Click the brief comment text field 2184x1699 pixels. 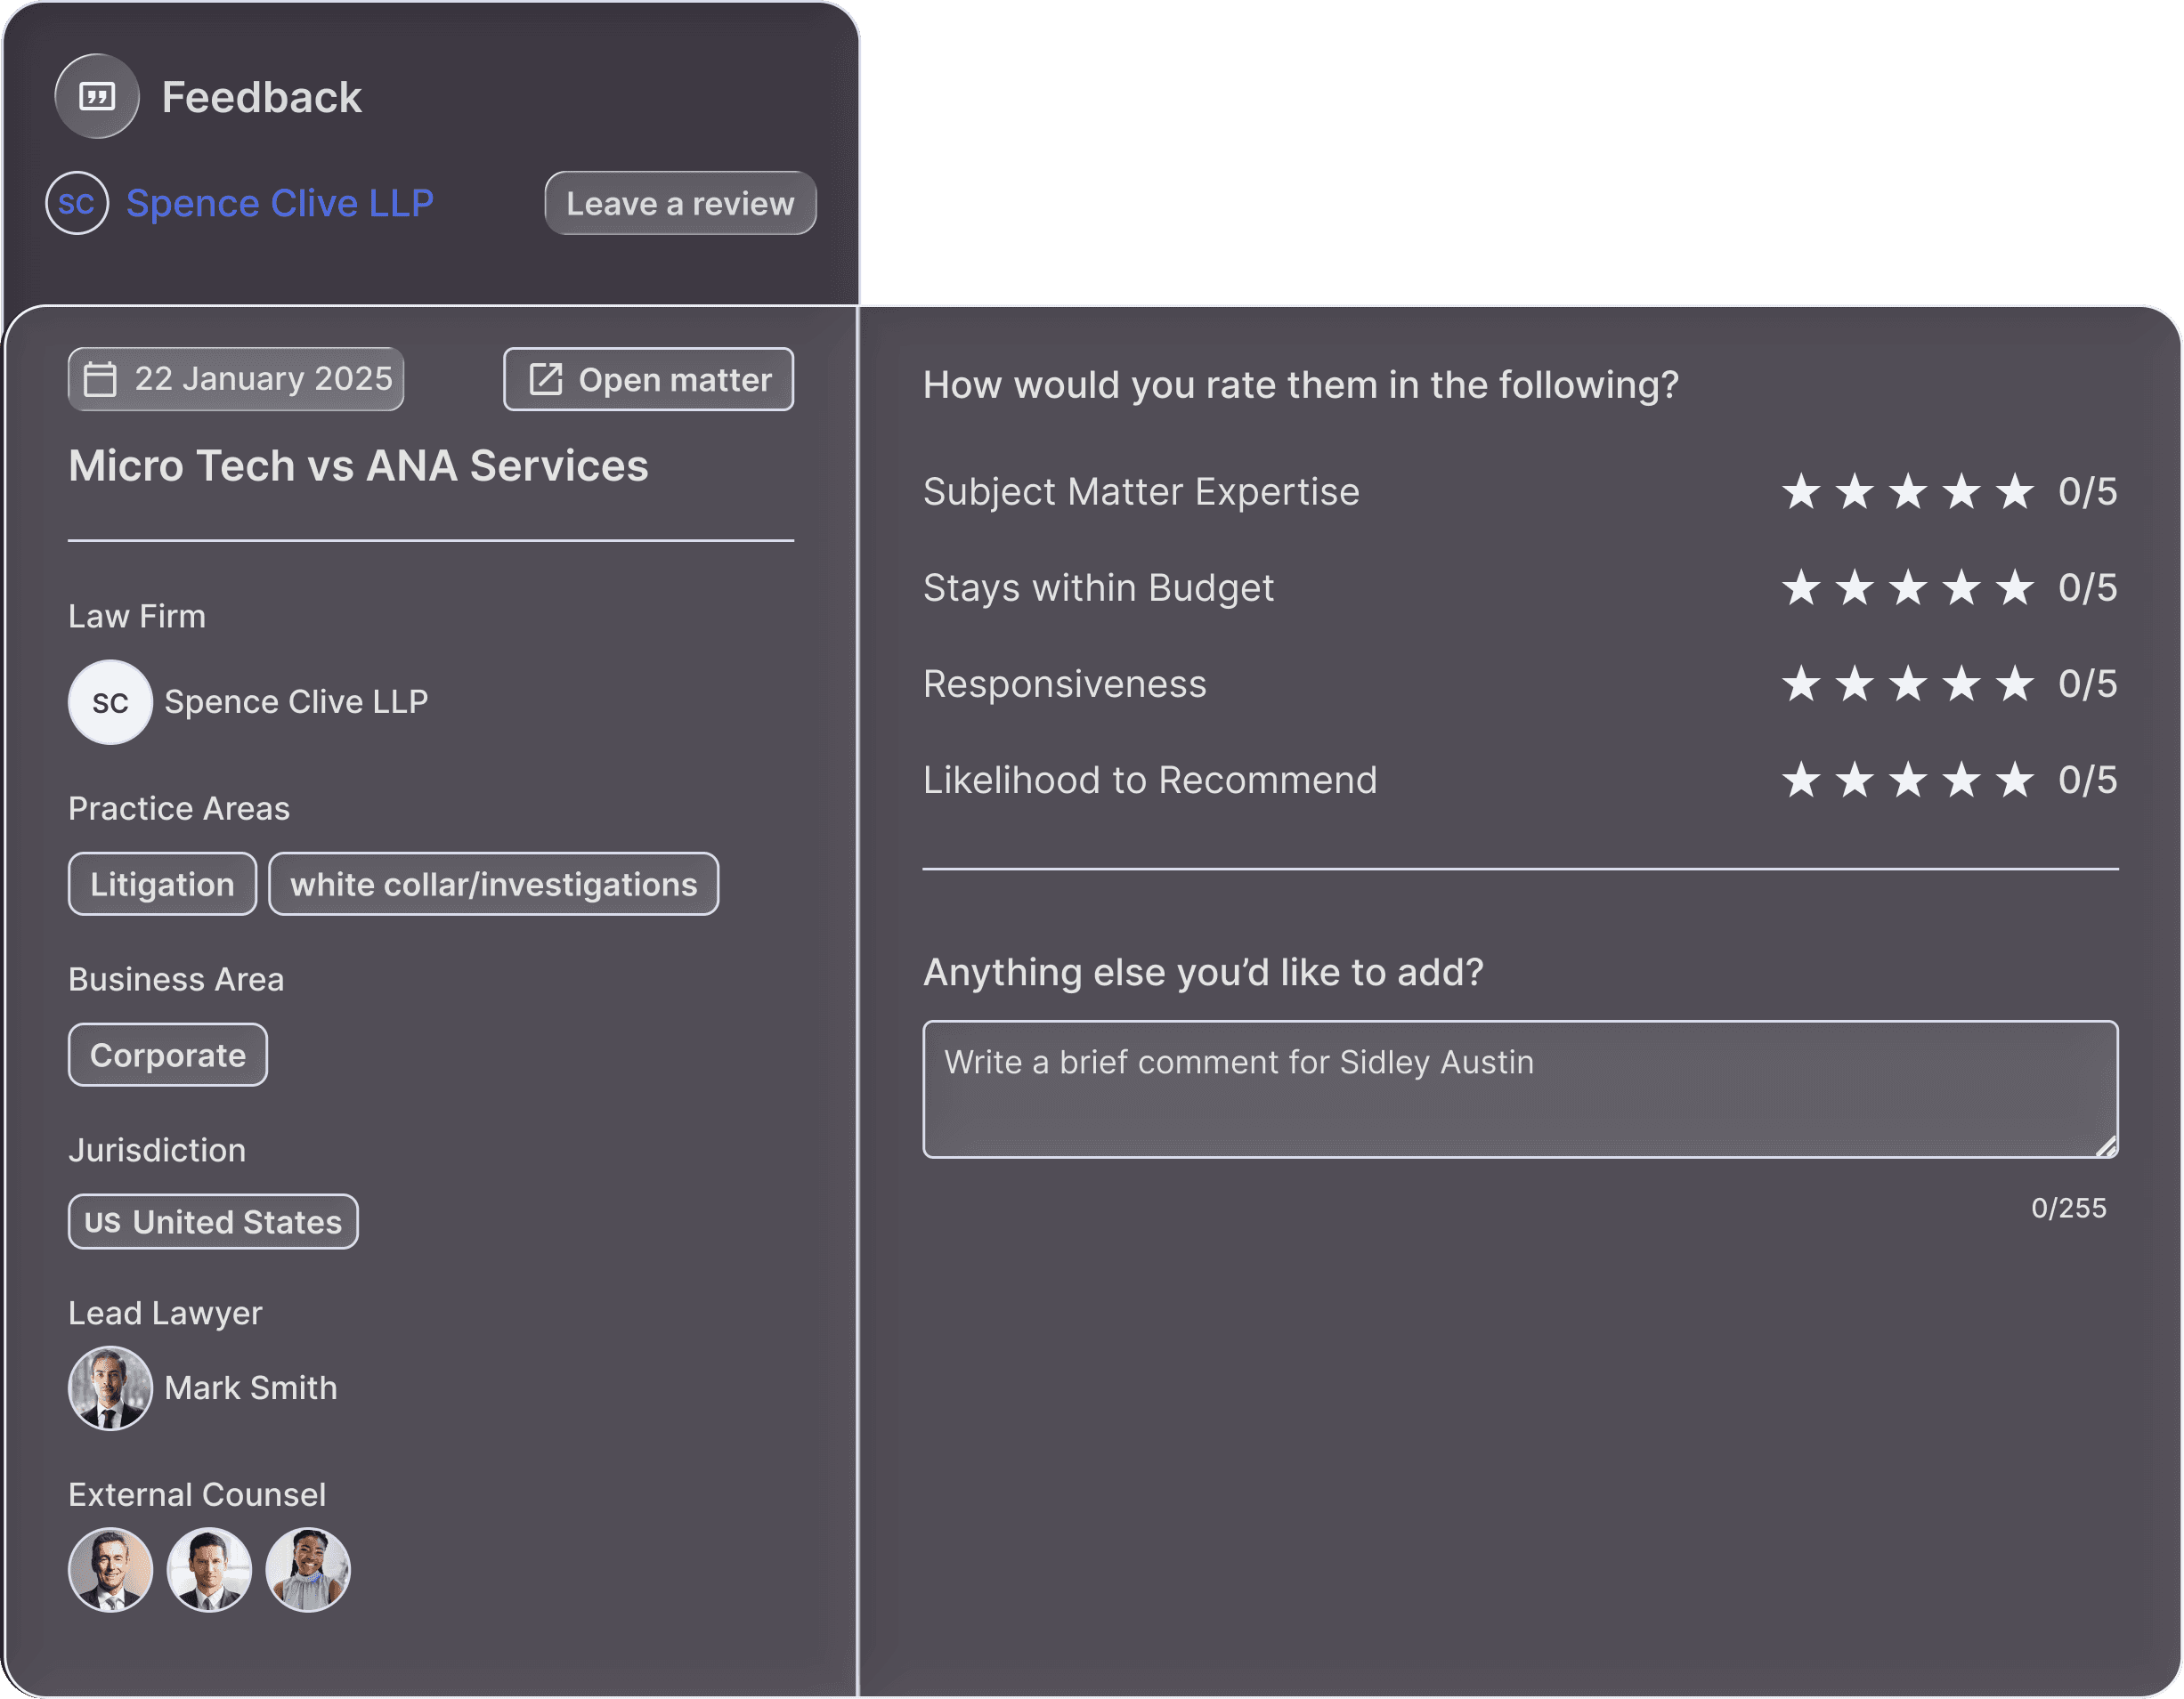[x=1519, y=1089]
